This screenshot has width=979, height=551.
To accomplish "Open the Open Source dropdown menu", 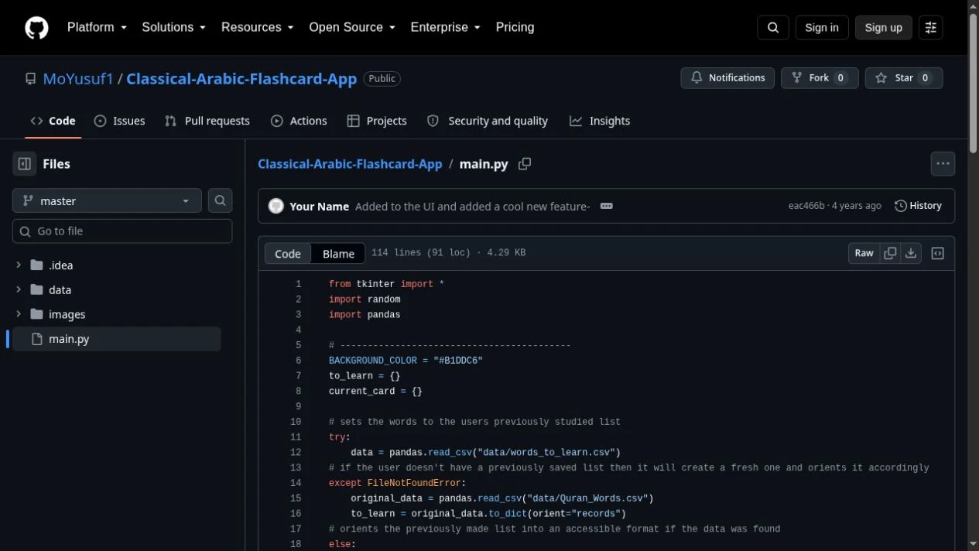I will click(x=352, y=27).
